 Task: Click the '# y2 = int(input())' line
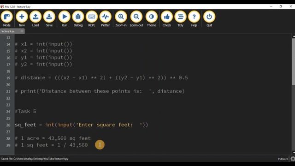(44, 65)
